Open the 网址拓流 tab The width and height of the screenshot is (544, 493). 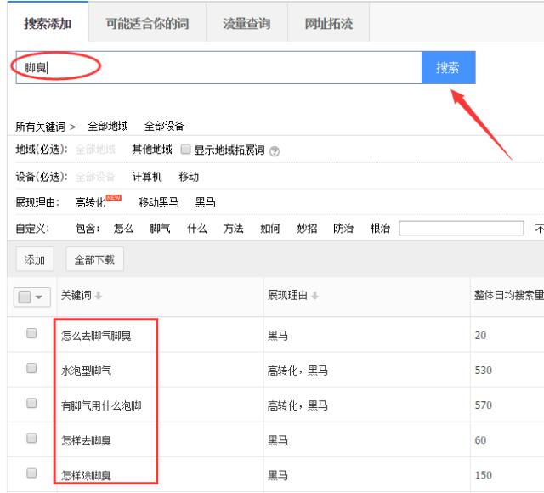[329, 23]
